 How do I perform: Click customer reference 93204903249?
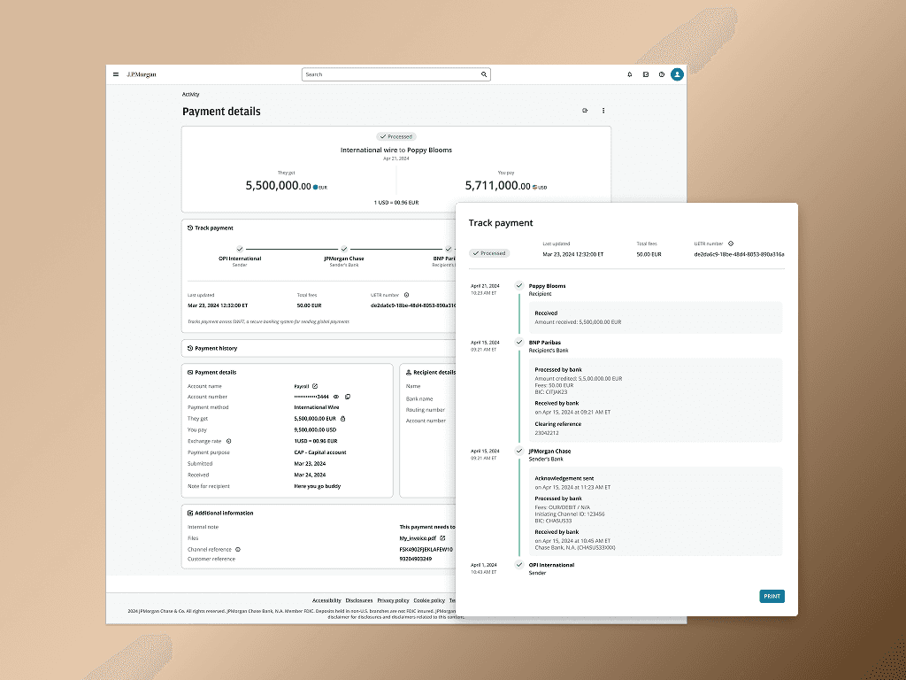coord(416,560)
